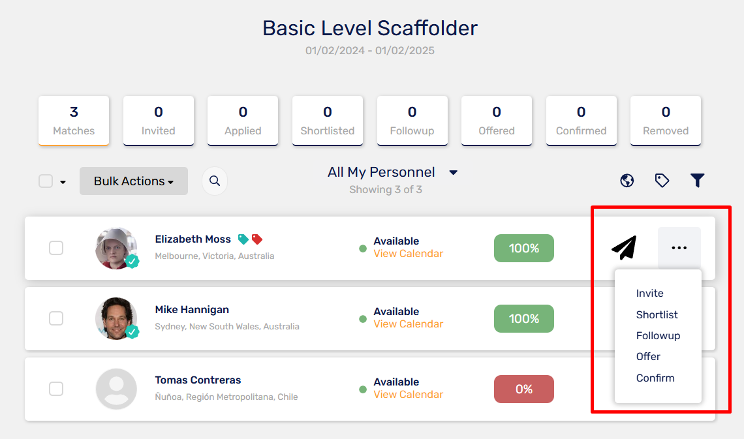Choose Shortlist from the context menu
The image size is (744, 439).
[657, 315]
